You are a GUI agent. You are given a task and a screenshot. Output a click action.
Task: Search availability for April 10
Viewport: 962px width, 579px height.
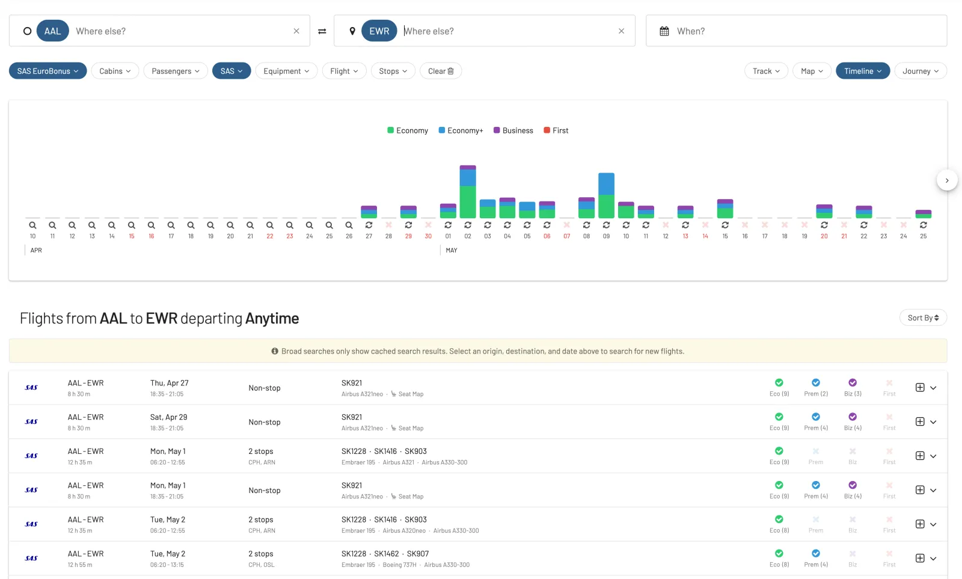click(x=32, y=225)
